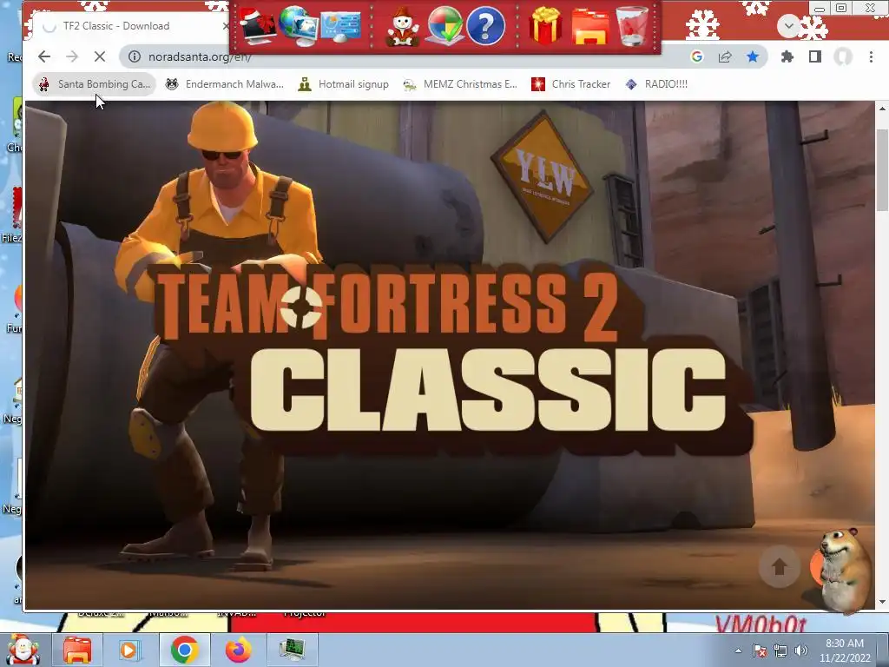Click the Windows flag checkmark dock icon
Image resolution: width=889 pixels, height=667 pixels.
444,26
